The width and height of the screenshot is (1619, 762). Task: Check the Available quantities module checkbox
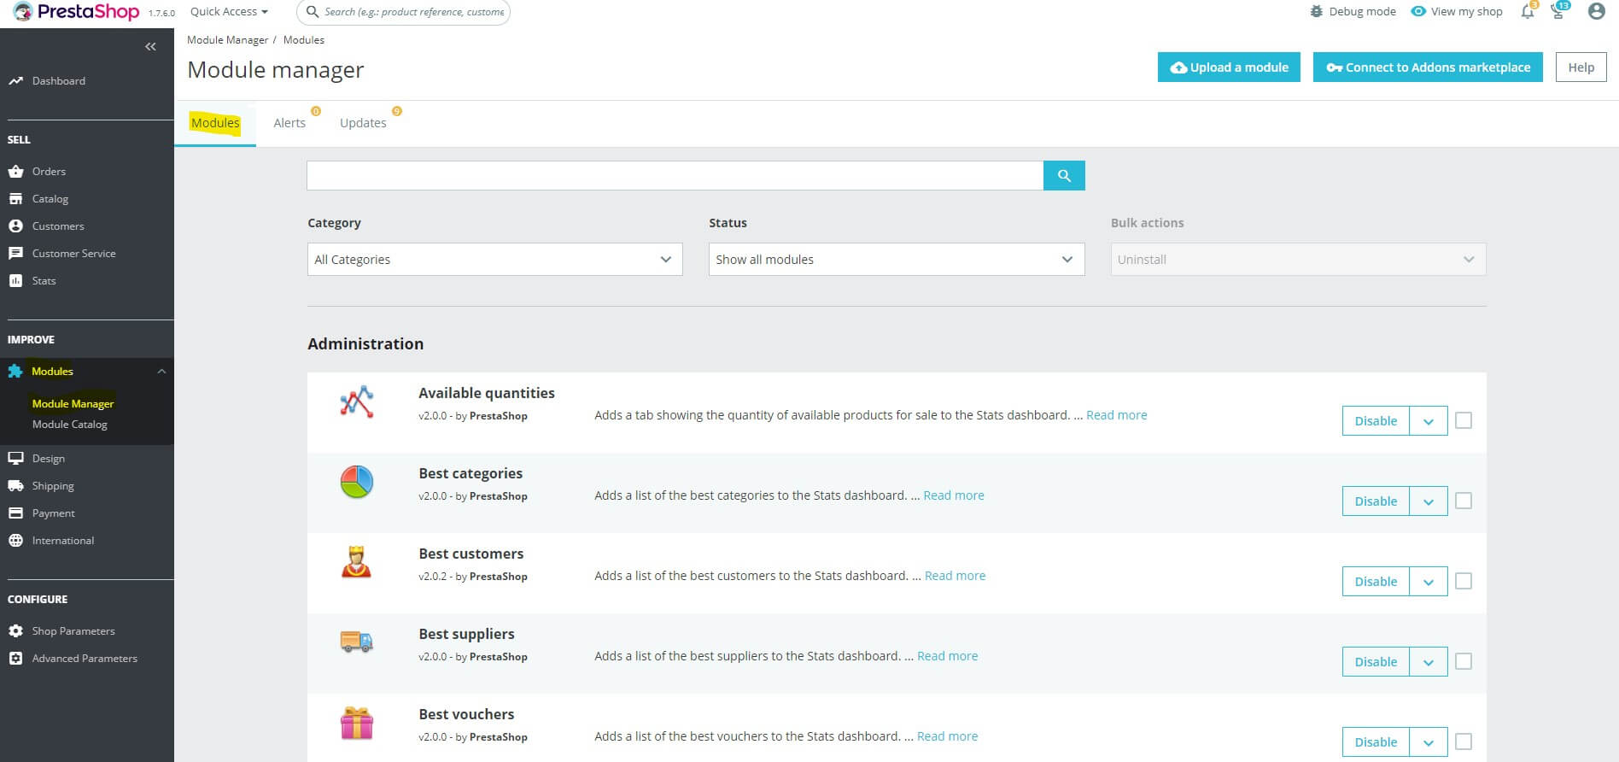click(x=1464, y=420)
